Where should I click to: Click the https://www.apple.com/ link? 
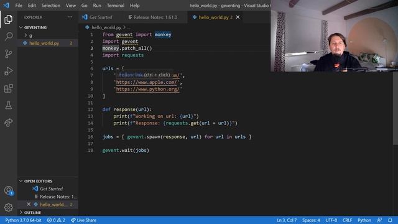tap(146, 82)
